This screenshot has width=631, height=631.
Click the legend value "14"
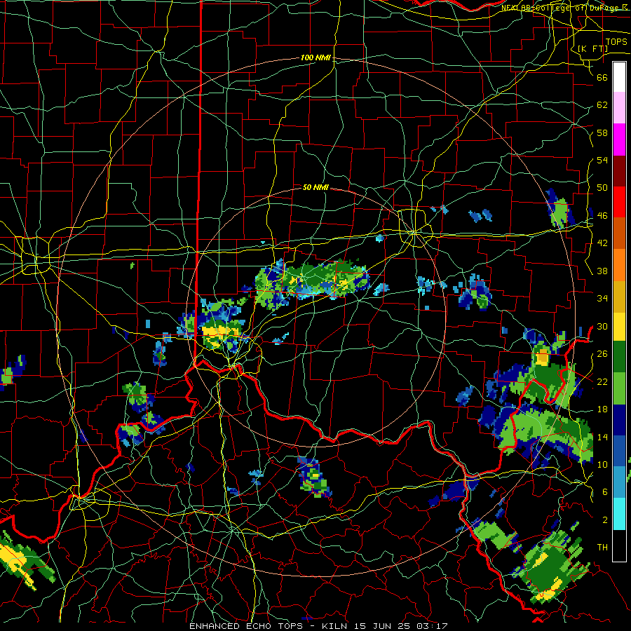click(602, 437)
